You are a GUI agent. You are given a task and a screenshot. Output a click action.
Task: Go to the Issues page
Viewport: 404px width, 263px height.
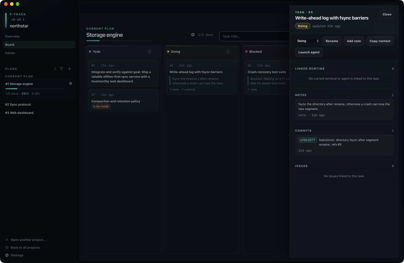click(x=39, y=53)
